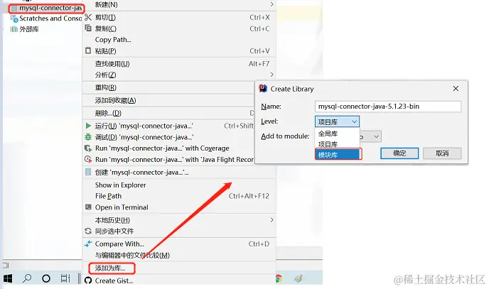Open Scratches and Consoles node
This screenshot has height=289, width=489.
click(46, 18)
